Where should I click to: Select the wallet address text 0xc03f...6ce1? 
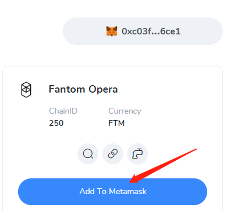click(151, 31)
